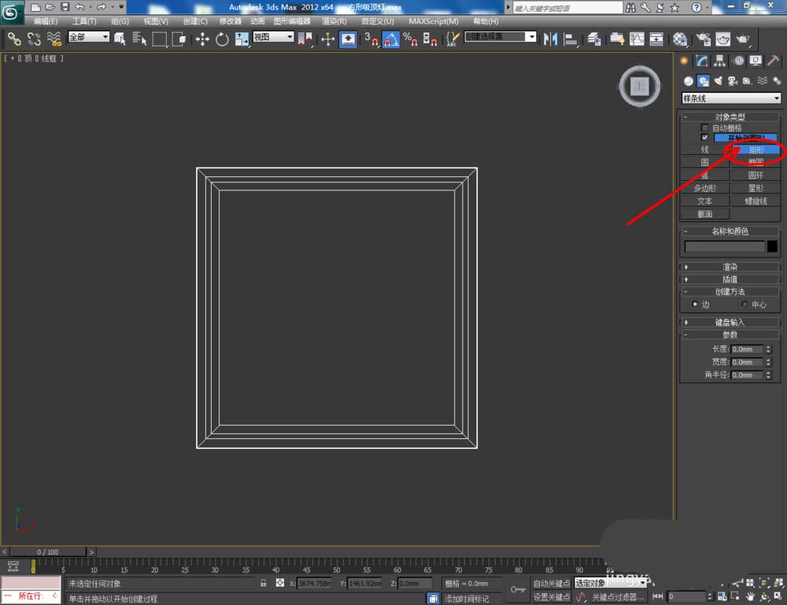Uncheck the Start New Shape checkbox
The image size is (787, 605).
[704, 138]
